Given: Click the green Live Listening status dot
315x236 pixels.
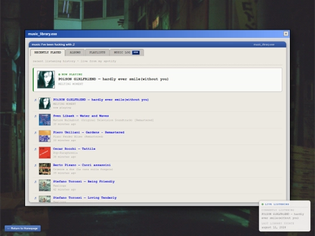Looking at the screenshot, I should pos(262,205).
